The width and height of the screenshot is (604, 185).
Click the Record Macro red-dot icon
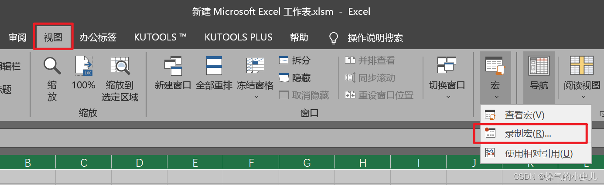coord(490,133)
